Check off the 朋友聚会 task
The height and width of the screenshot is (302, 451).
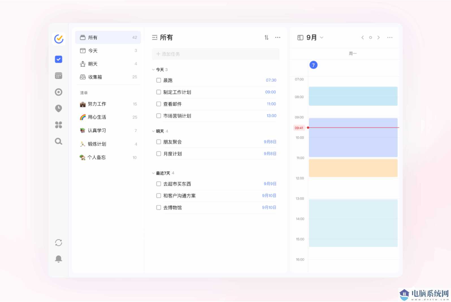[159, 142]
